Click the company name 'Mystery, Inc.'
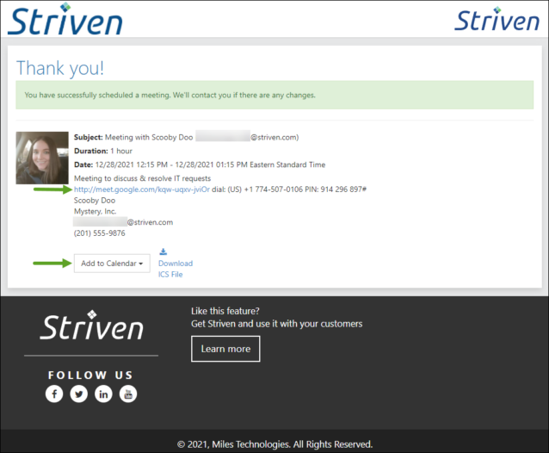The height and width of the screenshot is (453, 549). click(95, 211)
